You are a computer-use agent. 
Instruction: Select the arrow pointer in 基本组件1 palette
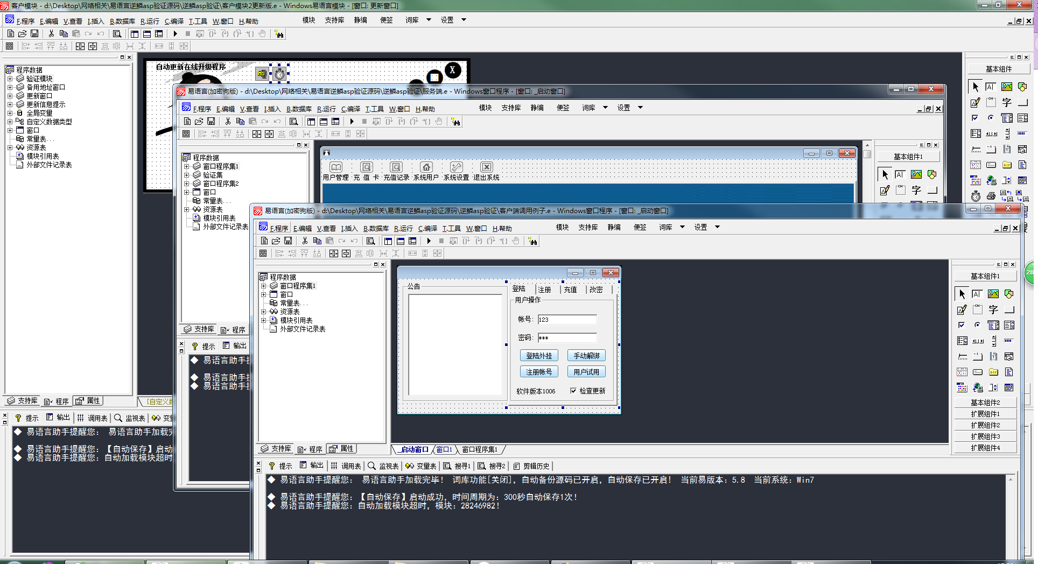(962, 294)
